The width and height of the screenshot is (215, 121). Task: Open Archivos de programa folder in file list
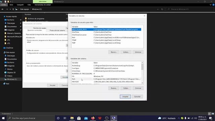[36, 19]
